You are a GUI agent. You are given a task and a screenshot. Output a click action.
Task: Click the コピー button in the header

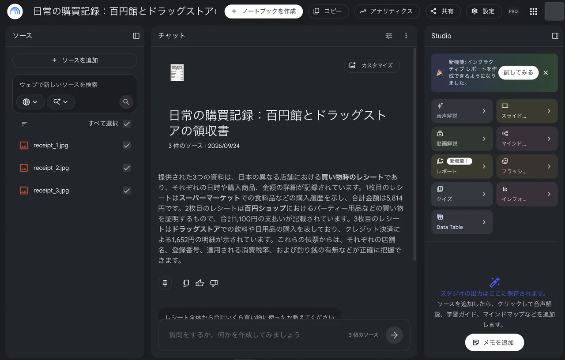coord(328,11)
